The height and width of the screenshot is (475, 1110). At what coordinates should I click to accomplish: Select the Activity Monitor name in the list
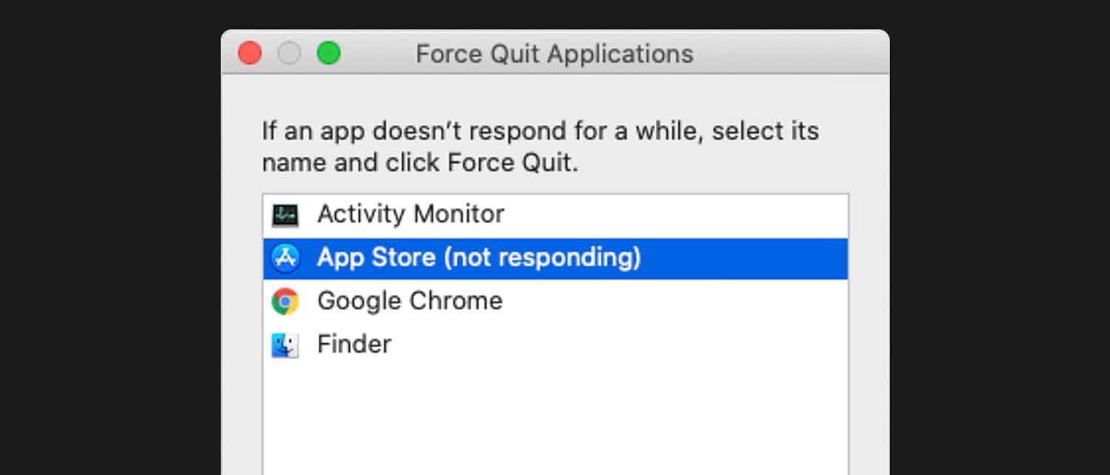click(411, 215)
